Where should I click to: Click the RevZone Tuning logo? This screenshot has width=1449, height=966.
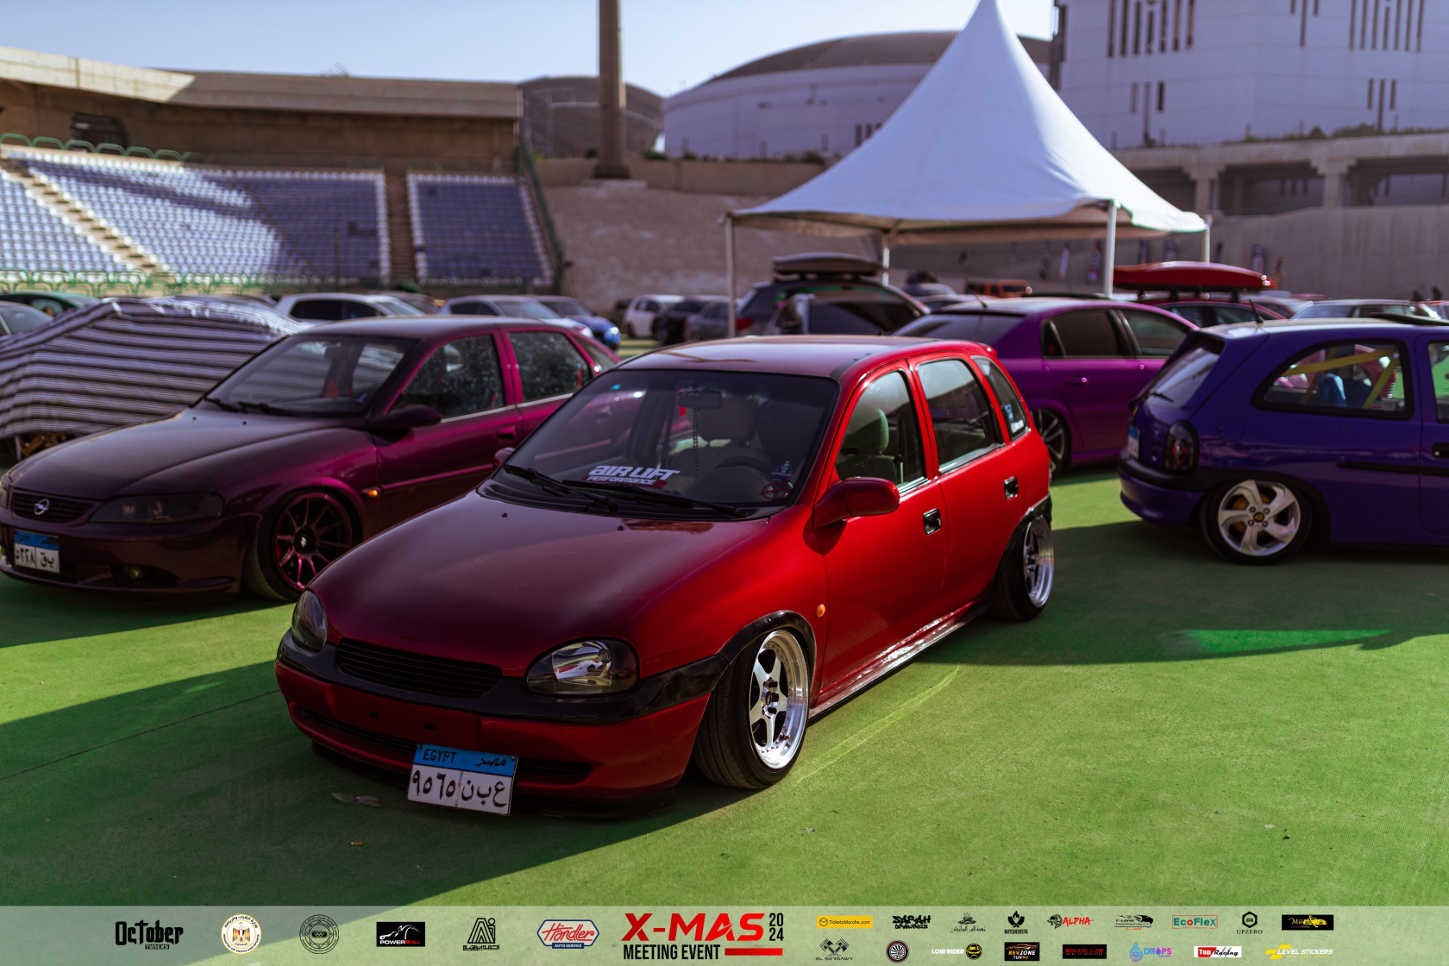pyautogui.click(x=1022, y=951)
